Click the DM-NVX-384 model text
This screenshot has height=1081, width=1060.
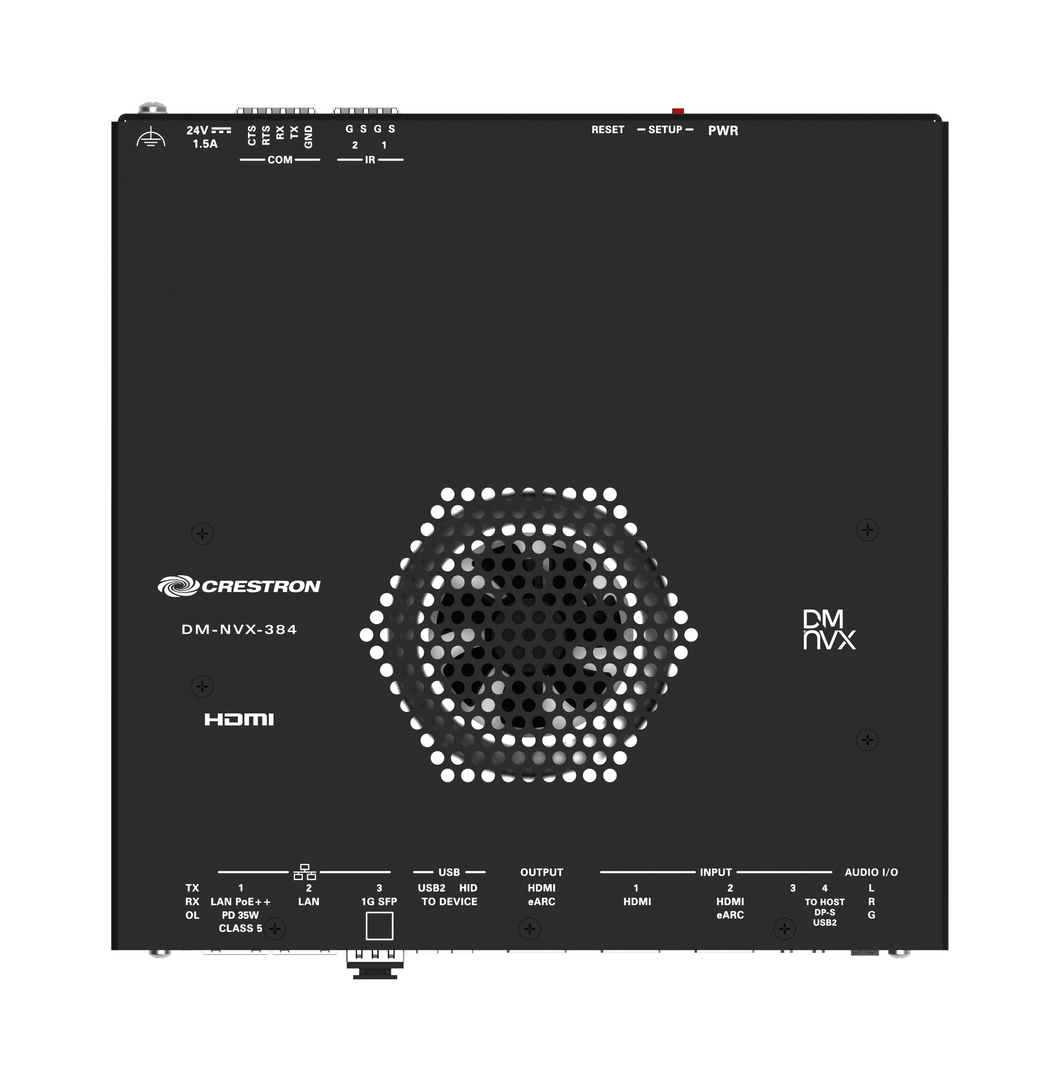click(240, 630)
